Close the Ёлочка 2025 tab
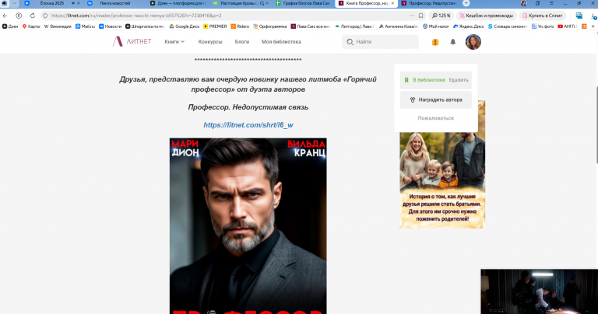Viewport: 598px width, 314px height. pyautogui.click(x=79, y=3)
